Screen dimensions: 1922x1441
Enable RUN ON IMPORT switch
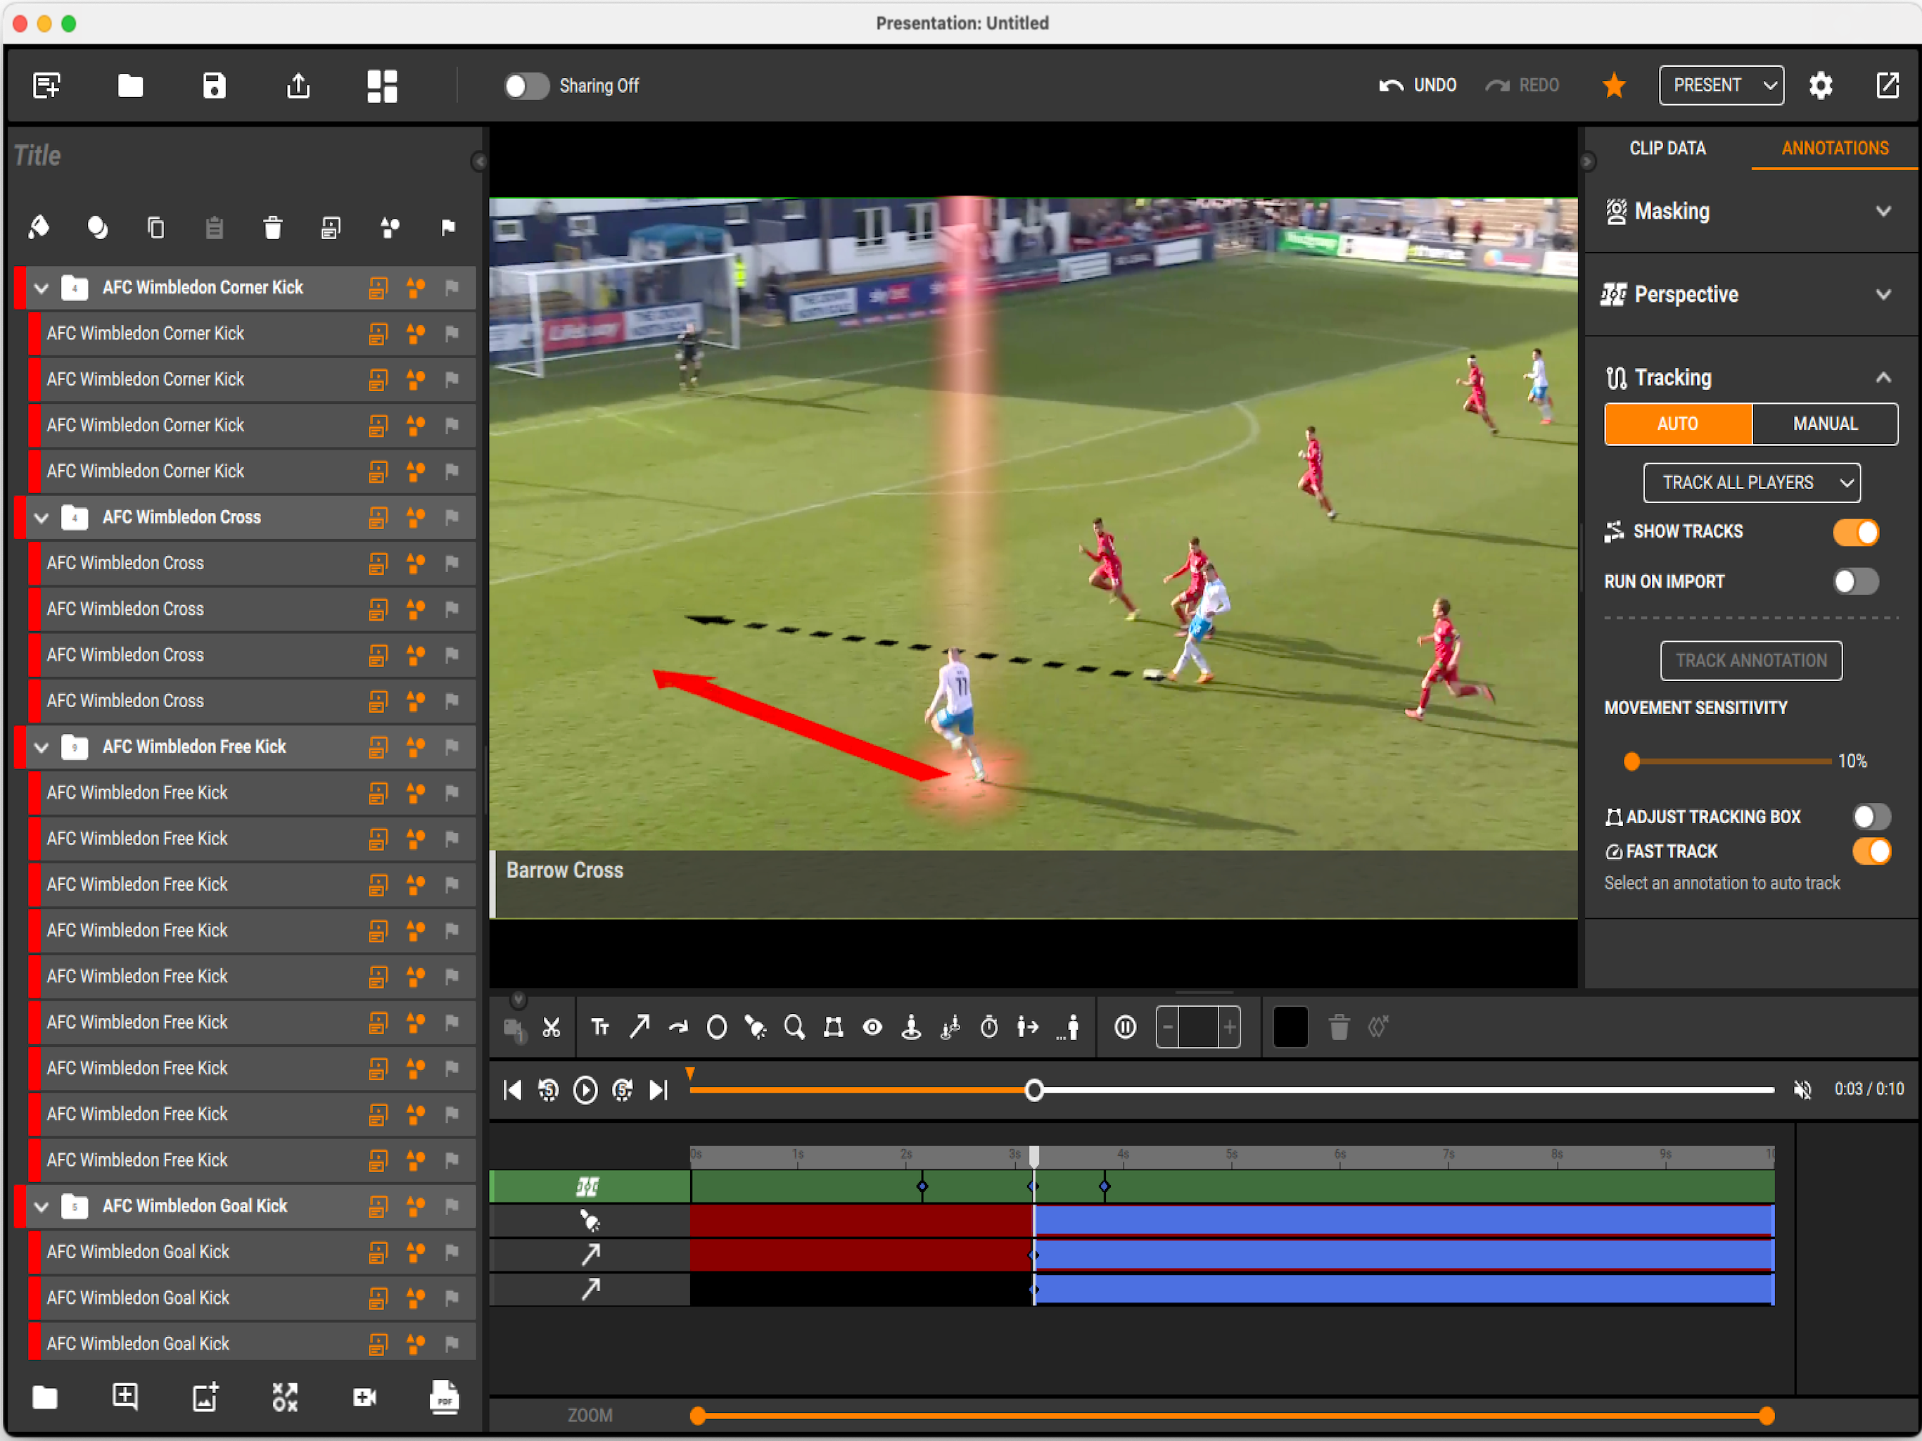click(x=1856, y=581)
